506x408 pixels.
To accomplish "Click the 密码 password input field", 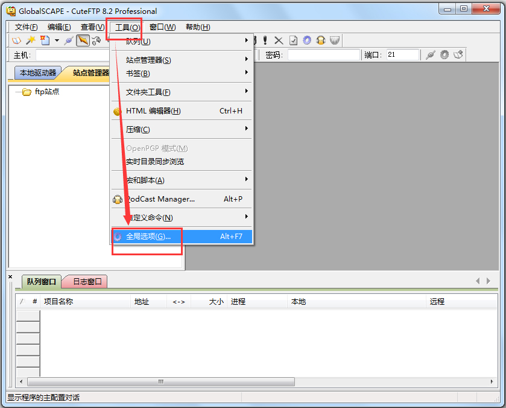I will (x=324, y=55).
